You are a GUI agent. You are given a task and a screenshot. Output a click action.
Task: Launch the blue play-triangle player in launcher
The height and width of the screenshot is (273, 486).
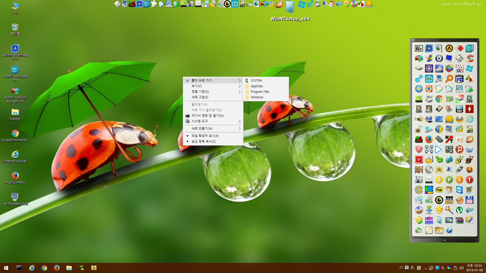point(439,149)
